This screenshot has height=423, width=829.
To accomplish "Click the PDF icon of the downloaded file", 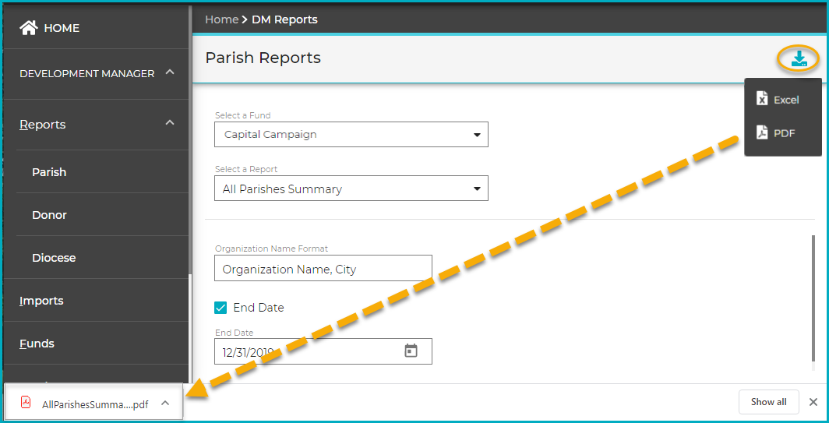I will click(x=26, y=404).
